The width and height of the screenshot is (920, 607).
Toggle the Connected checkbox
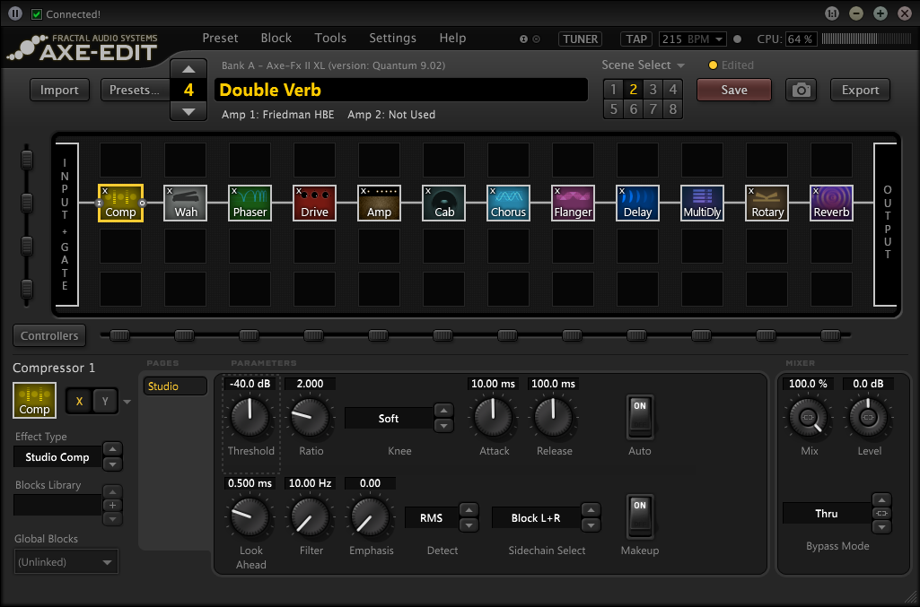click(x=37, y=14)
